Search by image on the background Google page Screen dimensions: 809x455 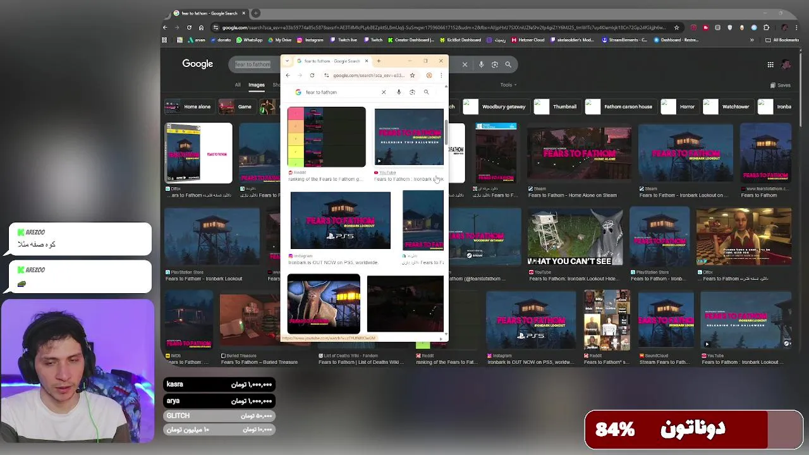[x=495, y=64]
